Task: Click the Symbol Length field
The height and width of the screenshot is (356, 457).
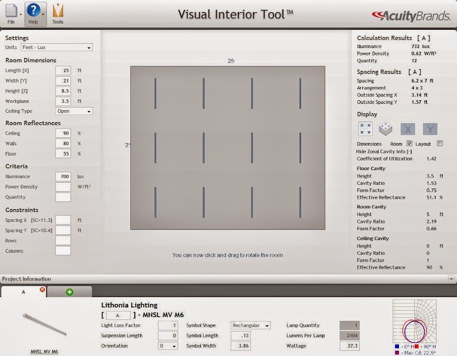Action: click(241, 335)
